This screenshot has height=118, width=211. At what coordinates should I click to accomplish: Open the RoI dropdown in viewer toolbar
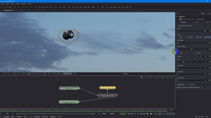pyautogui.click(x=54, y=74)
